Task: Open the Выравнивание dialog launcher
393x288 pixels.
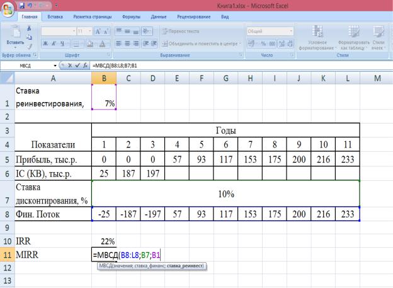Action: (240, 55)
